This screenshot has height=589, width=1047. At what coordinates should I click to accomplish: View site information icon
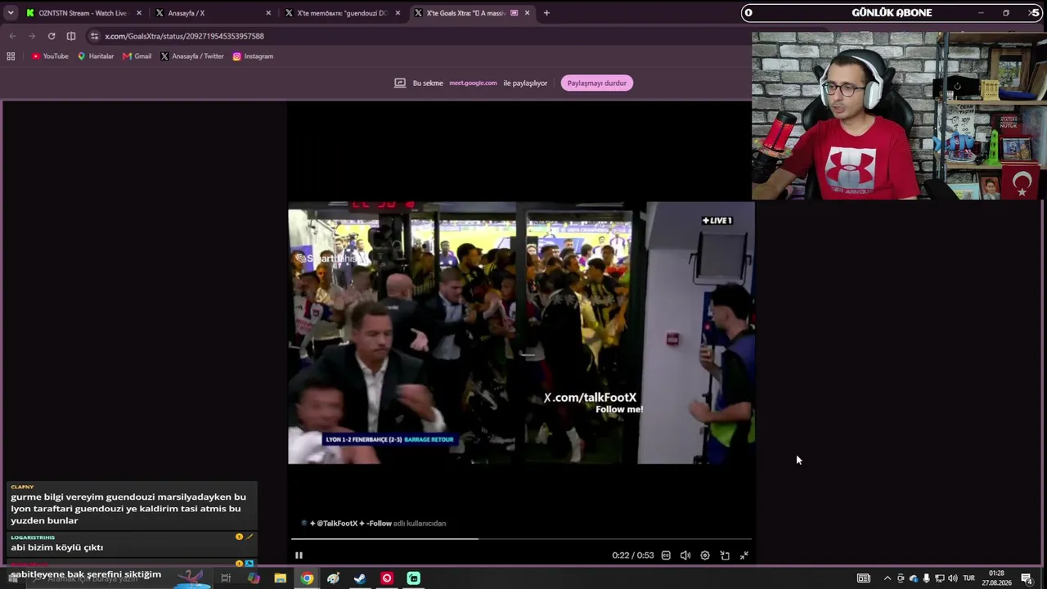point(95,36)
